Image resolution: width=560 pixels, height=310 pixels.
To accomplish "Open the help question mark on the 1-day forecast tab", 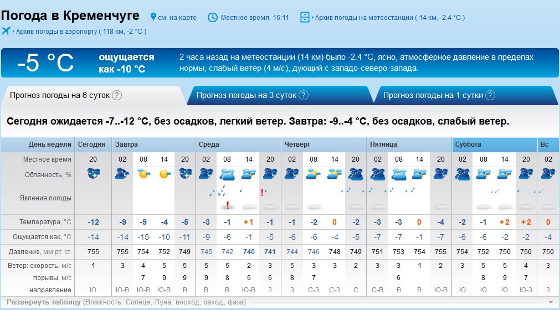I will pyautogui.click(x=490, y=95).
